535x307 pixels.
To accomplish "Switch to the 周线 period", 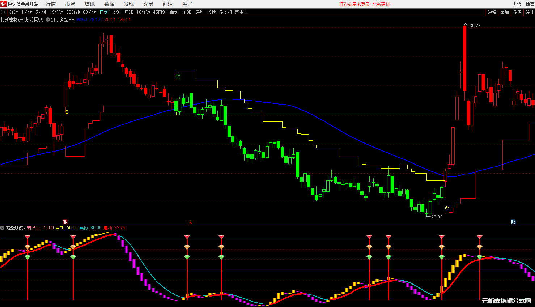I will [x=116, y=12].
